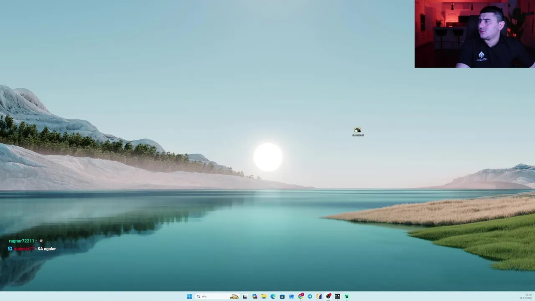Open the Windows Start menu
The image size is (535, 301).
[x=189, y=296]
